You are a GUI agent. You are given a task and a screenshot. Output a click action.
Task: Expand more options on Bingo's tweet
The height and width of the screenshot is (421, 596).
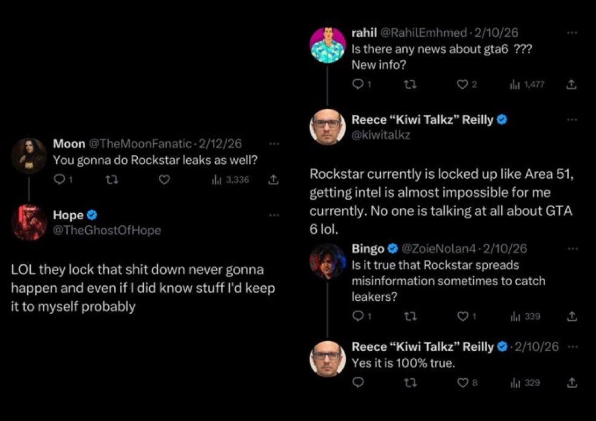[x=572, y=248]
